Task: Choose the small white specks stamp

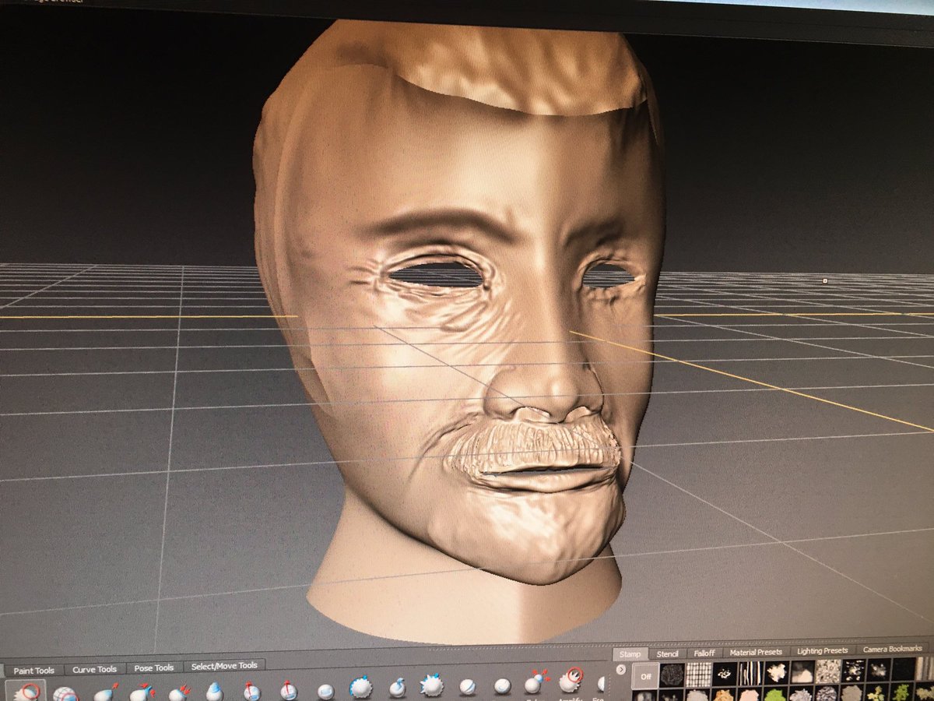Action: tap(725, 674)
